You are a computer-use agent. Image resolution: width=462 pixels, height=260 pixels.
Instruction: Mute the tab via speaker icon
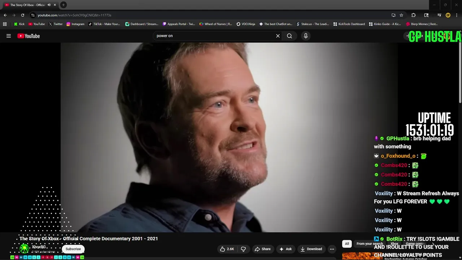tap(49, 5)
